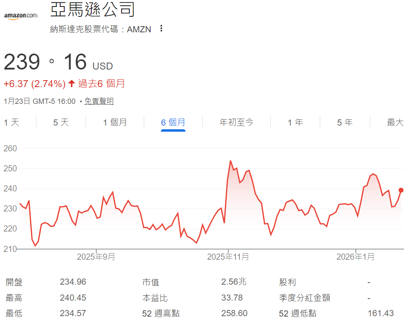407x319 pixels.
Task: Click the ticker text 納斯達克股票代碼：AMZN
Action: click(100, 29)
